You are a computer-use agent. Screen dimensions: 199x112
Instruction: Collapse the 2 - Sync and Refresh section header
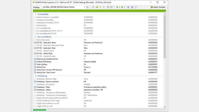(x=43, y=37)
